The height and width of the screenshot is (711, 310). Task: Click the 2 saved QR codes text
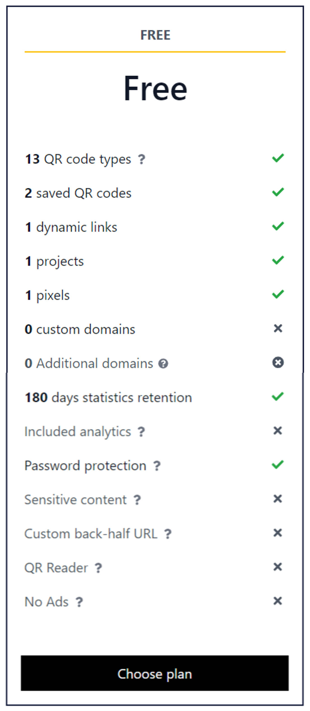point(78,193)
